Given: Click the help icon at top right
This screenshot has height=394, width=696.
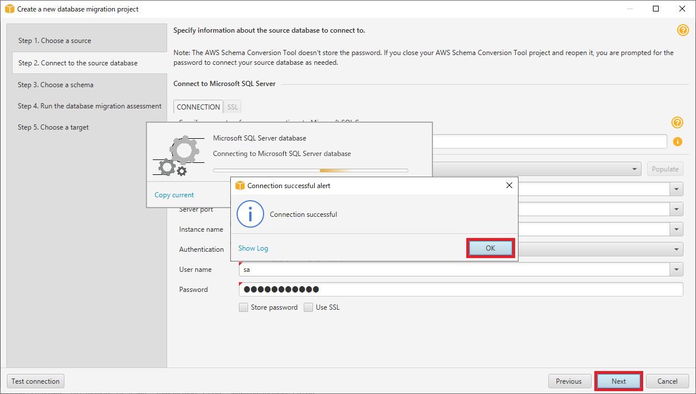Looking at the screenshot, I should [x=683, y=30].
